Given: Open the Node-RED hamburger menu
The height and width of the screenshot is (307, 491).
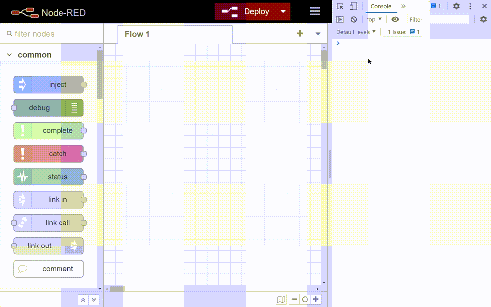Looking at the screenshot, I should tap(315, 11).
